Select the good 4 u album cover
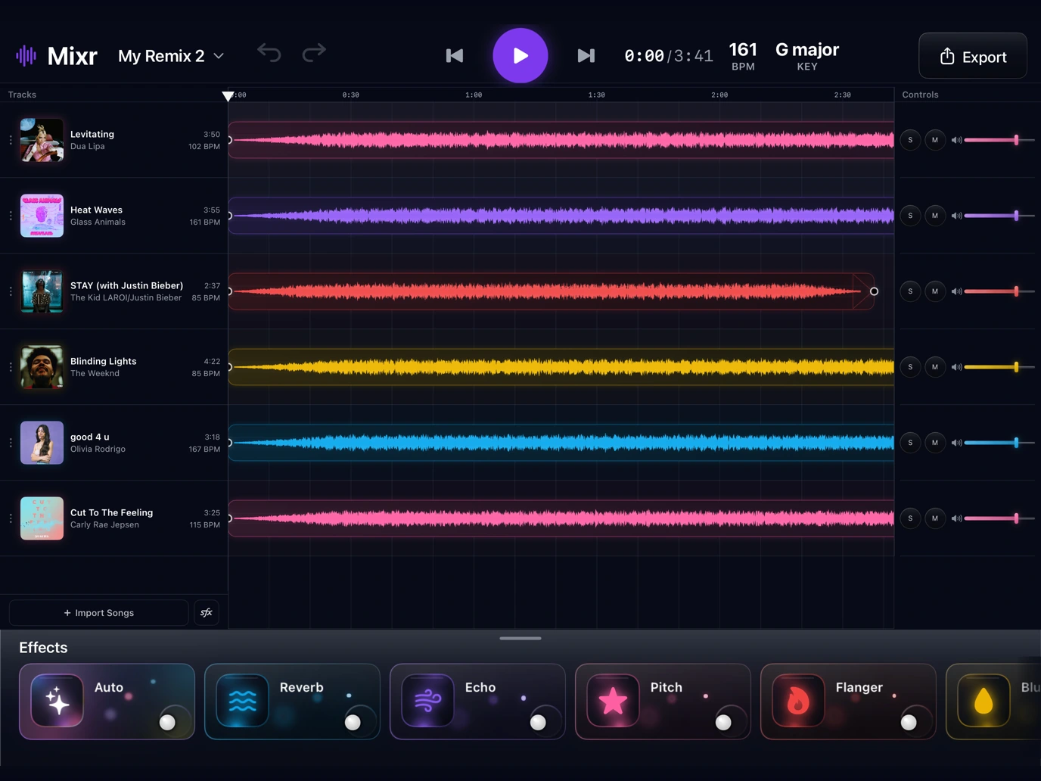Image resolution: width=1041 pixels, height=781 pixels. click(x=42, y=443)
